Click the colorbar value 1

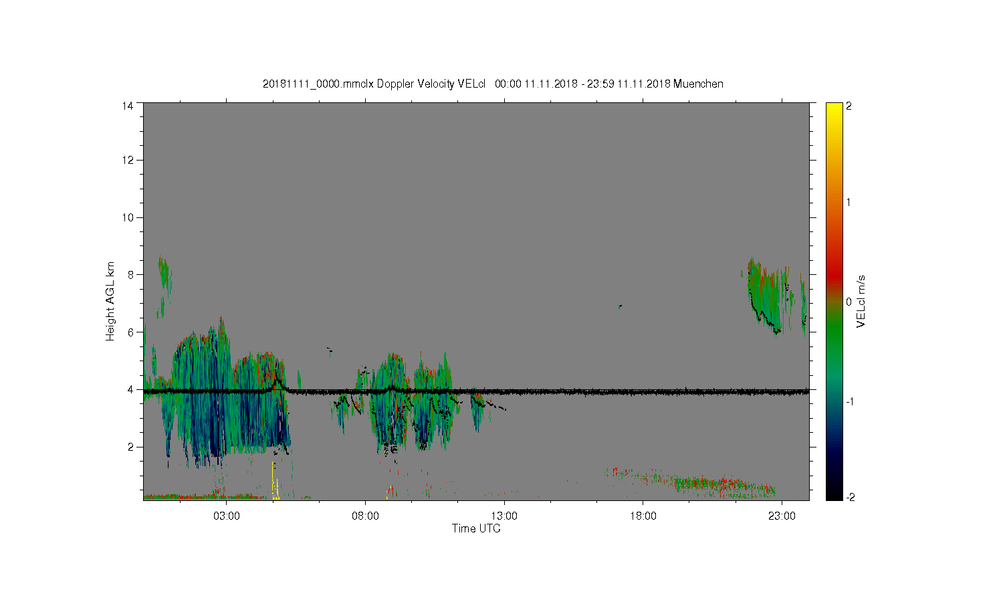[849, 203]
